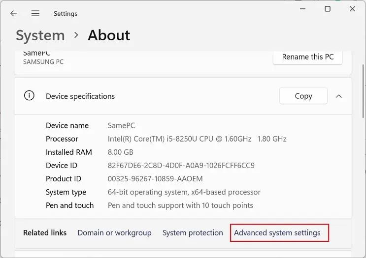Click the SAMSUNG PC label under the PC name
The height and width of the screenshot is (258, 366).
point(43,62)
